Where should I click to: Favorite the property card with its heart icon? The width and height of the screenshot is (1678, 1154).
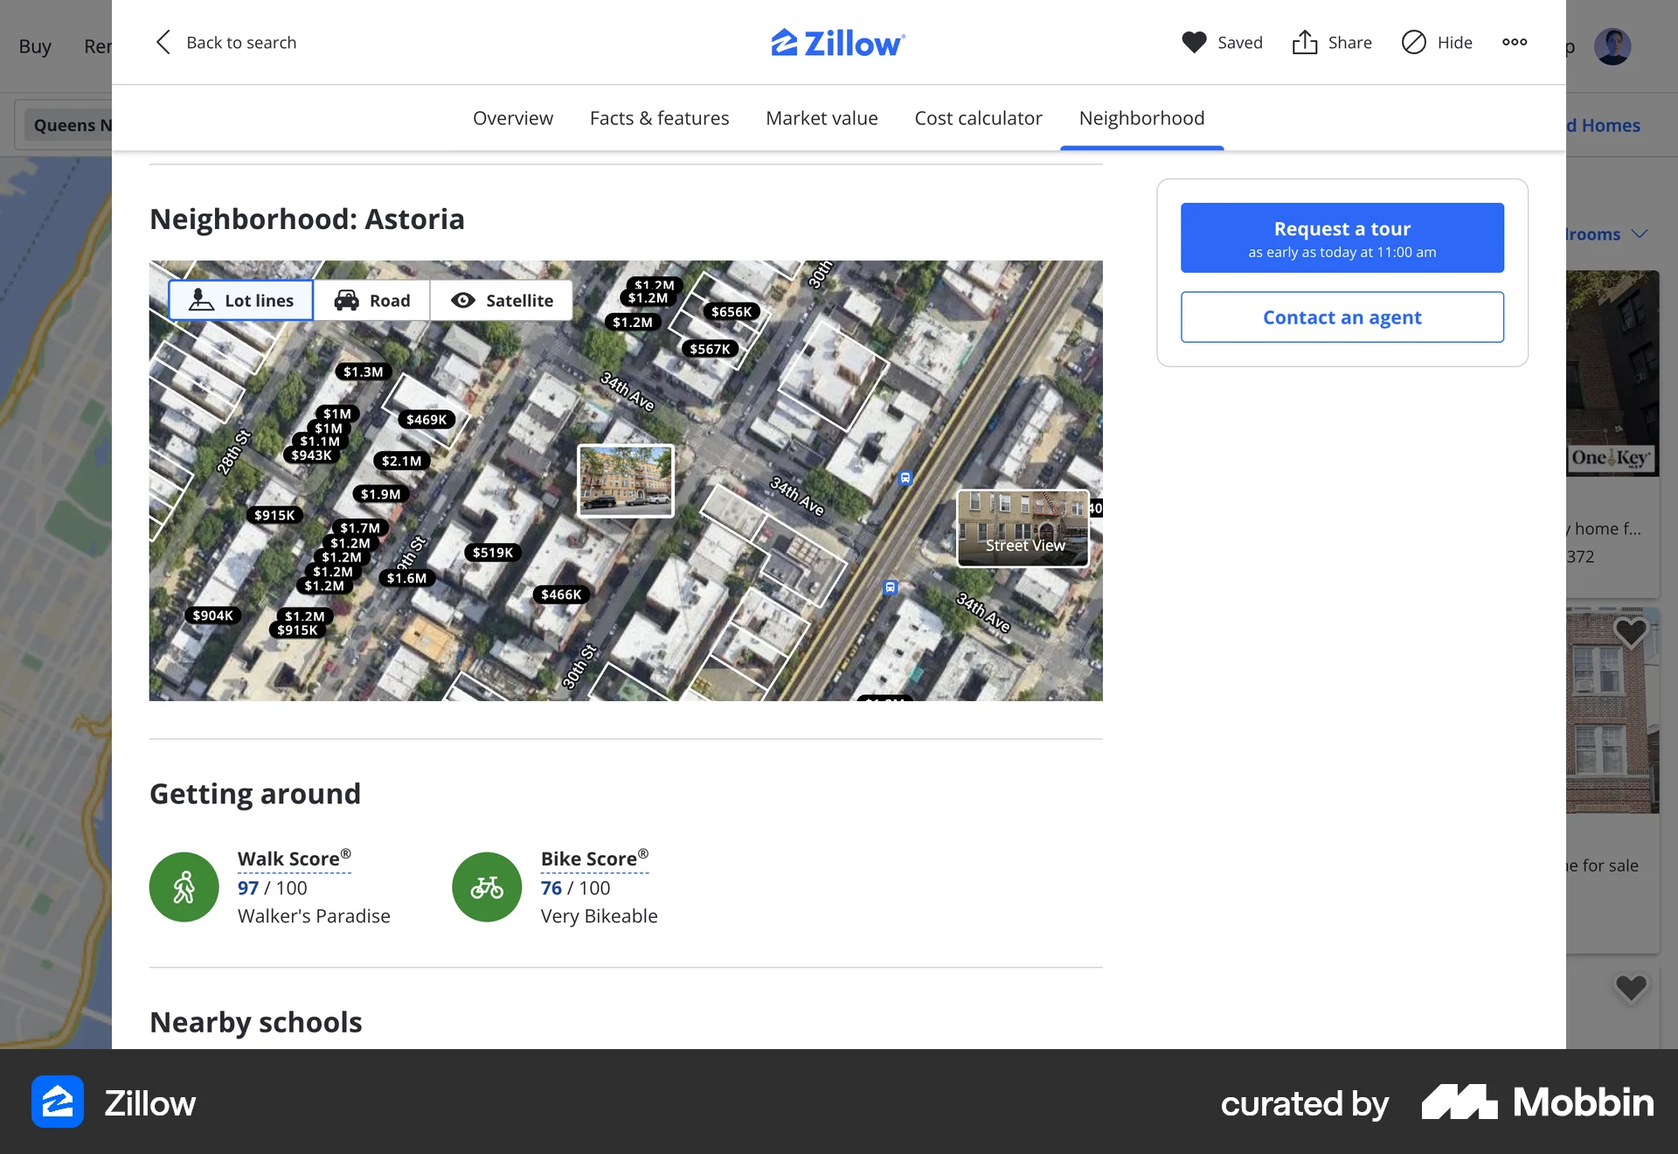tap(1629, 631)
